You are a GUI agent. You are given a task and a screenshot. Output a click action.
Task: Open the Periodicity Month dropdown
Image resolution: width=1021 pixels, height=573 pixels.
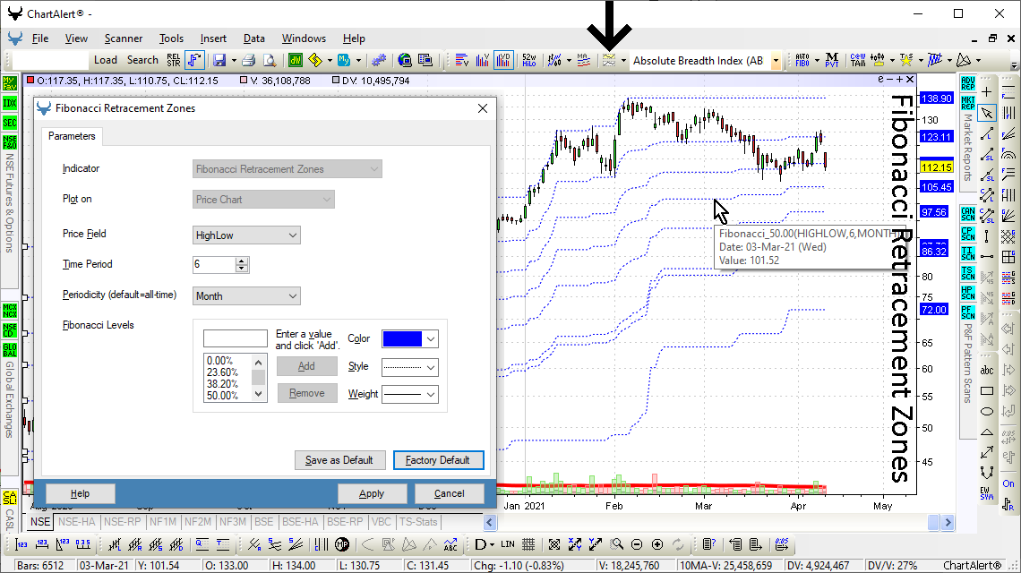246,295
